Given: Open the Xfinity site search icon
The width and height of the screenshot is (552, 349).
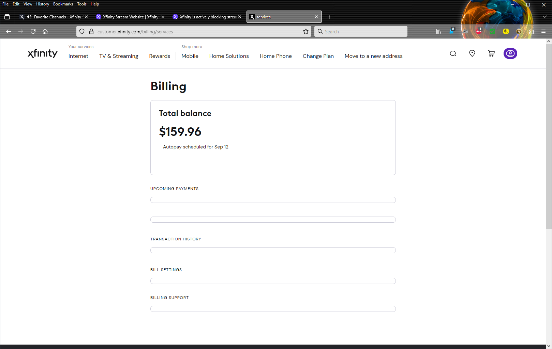Looking at the screenshot, I should (x=453, y=53).
